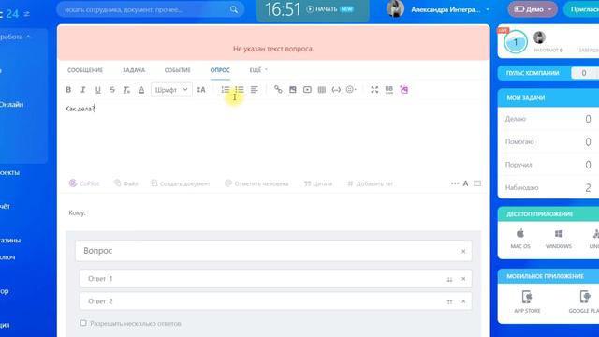Open the Демо dropdown
This screenshot has height=337, width=599.
(533, 9)
